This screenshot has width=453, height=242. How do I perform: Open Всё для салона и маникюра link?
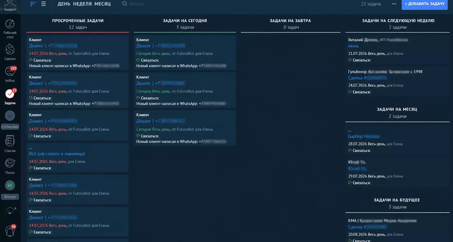point(57,154)
